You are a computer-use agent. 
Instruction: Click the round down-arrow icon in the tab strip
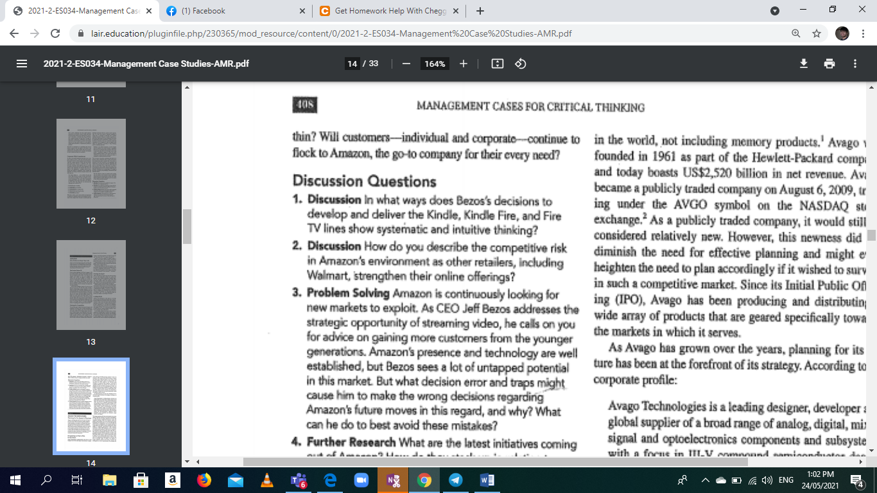pyautogui.click(x=775, y=11)
